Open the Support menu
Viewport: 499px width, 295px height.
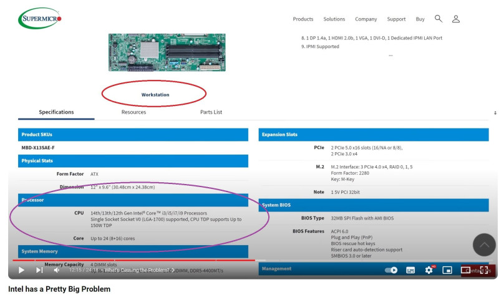click(x=396, y=19)
